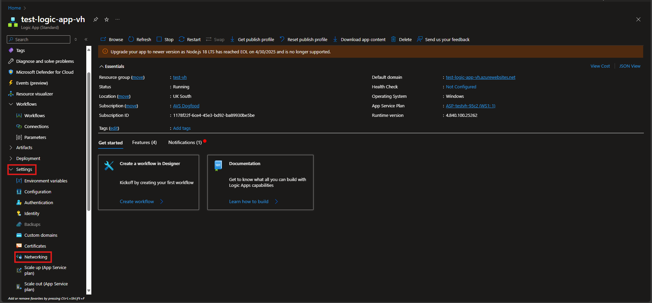Click the sidebar scrollbar down arrow
This screenshot has height=303, width=652.
click(x=89, y=291)
